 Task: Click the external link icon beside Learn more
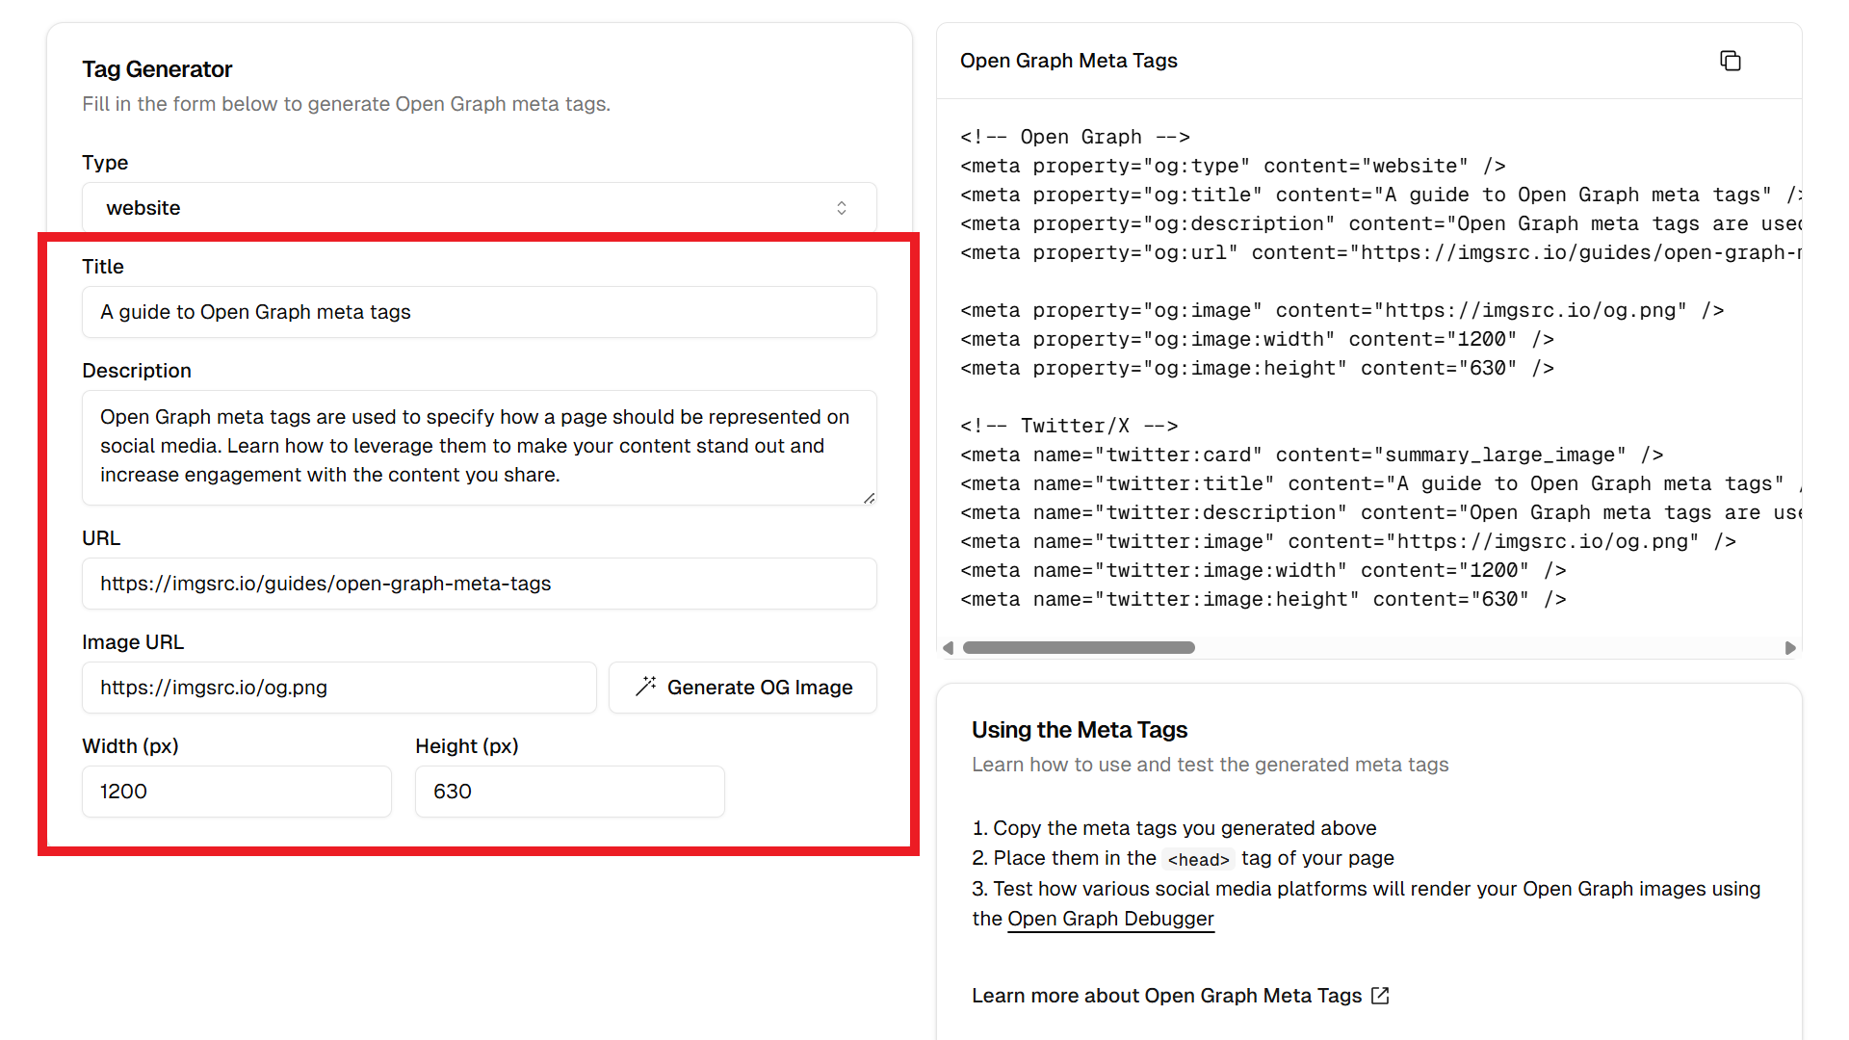(x=1380, y=996)
